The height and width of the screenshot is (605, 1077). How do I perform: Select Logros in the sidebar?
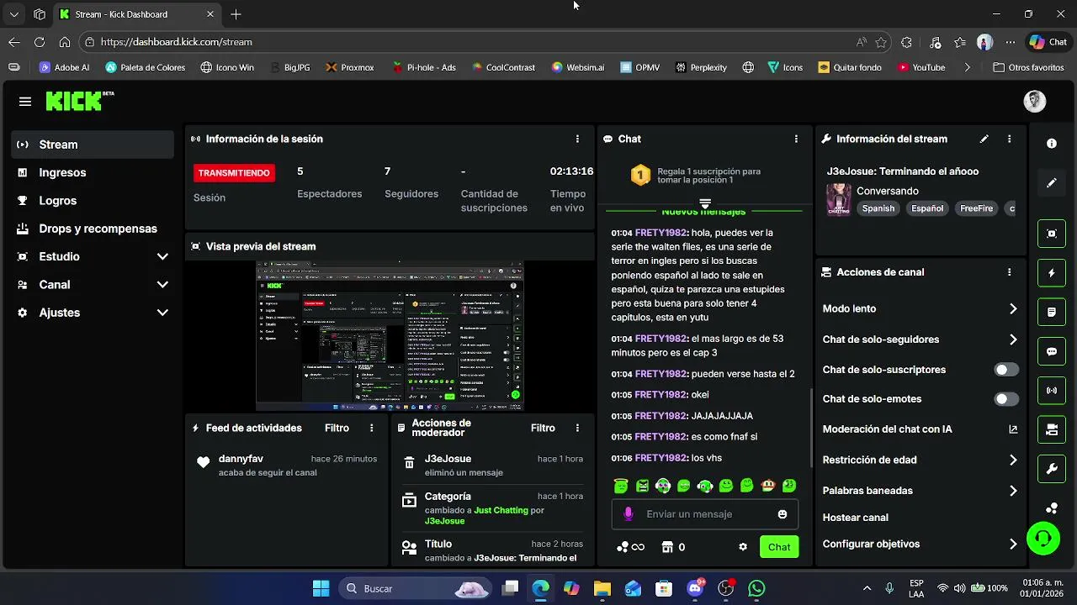click(x=93, y=201)
